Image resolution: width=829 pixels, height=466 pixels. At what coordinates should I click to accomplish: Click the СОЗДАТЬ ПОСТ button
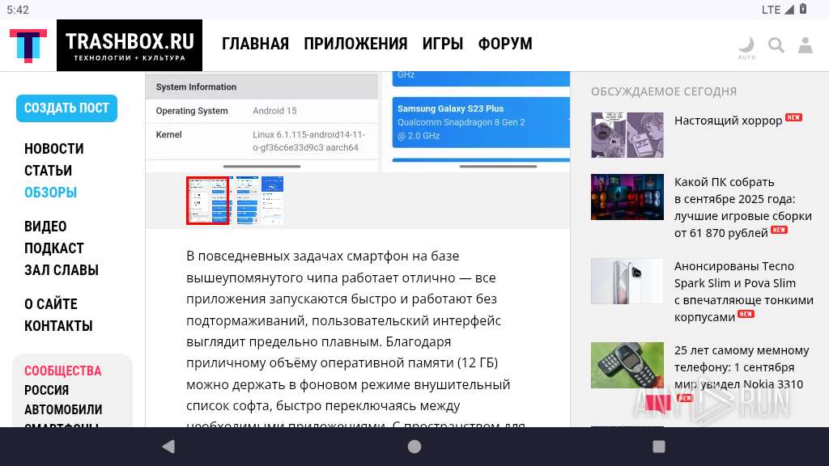tap(66, 108)
